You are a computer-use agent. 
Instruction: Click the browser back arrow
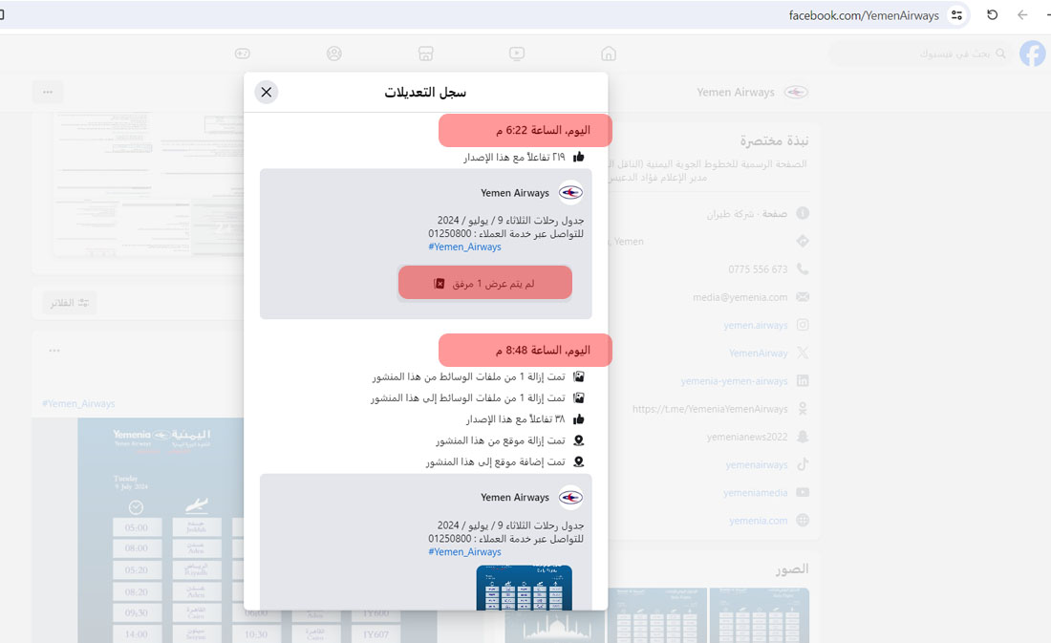point(1022,14)
